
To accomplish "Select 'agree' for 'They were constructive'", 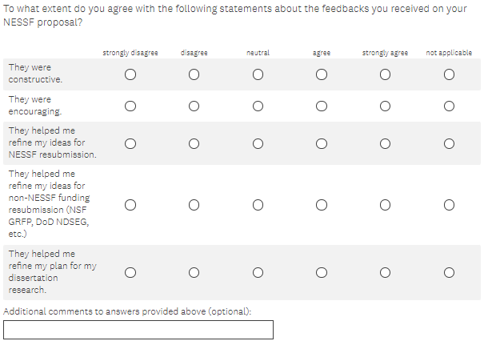I will click(x=321, y=75).
